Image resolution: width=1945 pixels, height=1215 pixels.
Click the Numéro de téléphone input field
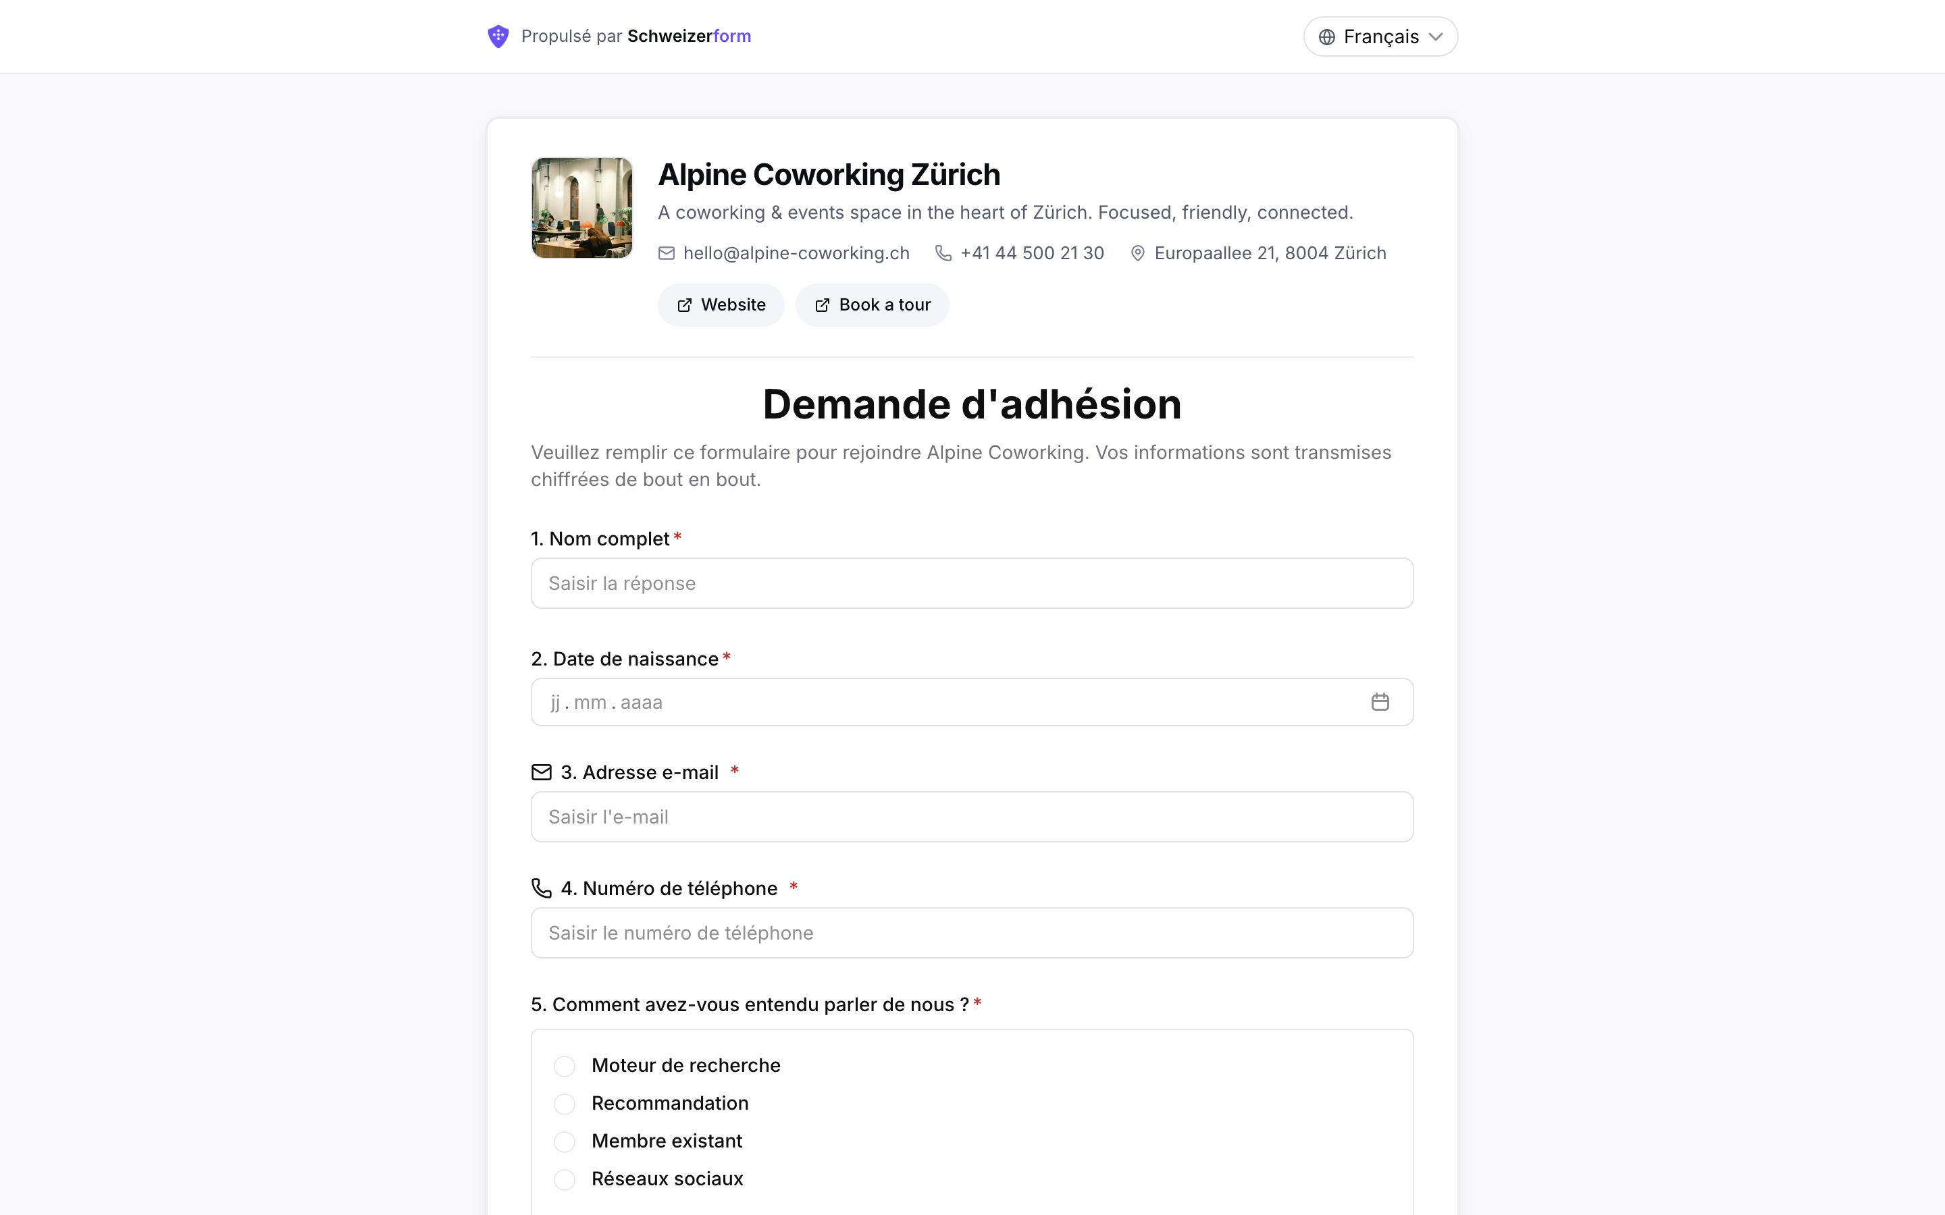(972, 933)
